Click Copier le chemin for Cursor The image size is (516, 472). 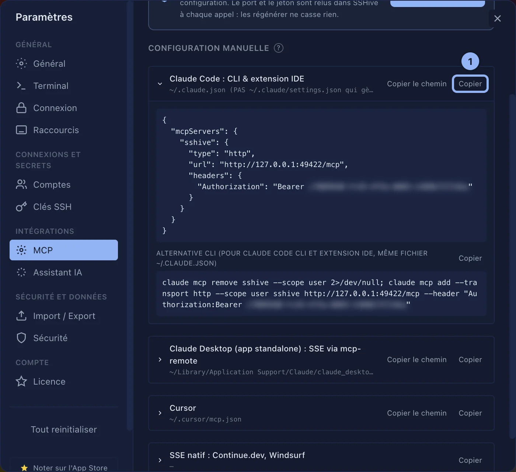417,413
